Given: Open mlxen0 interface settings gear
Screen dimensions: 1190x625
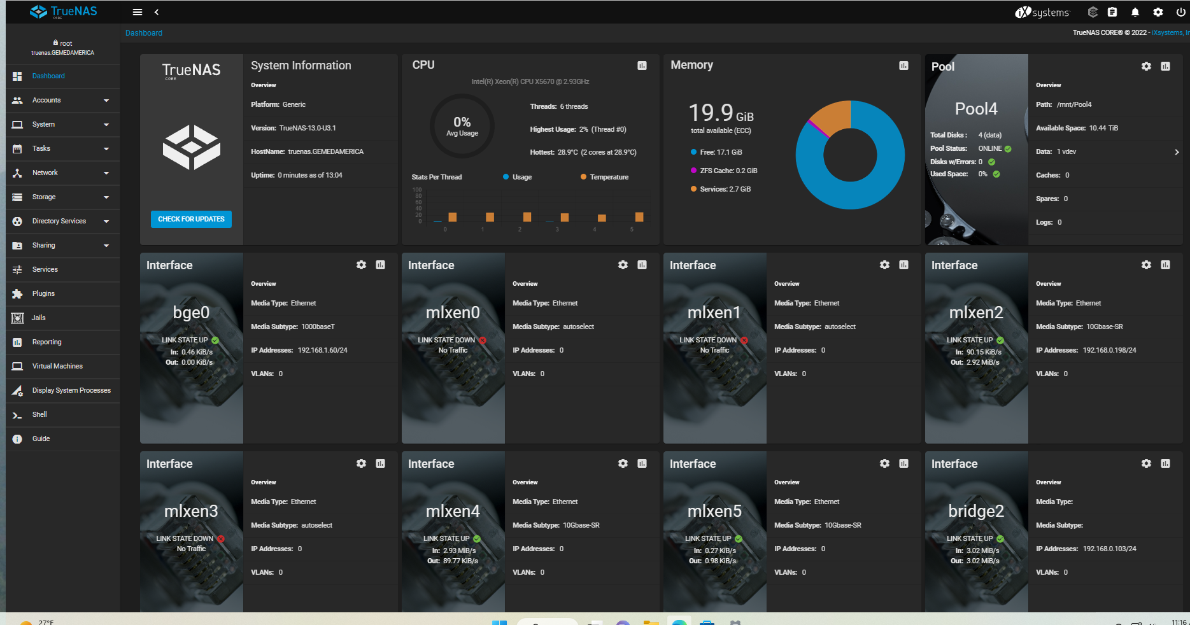Looking at the screenshot, I should tap(623, 265).
